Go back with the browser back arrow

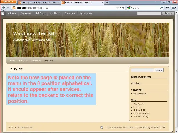point(3,8)
